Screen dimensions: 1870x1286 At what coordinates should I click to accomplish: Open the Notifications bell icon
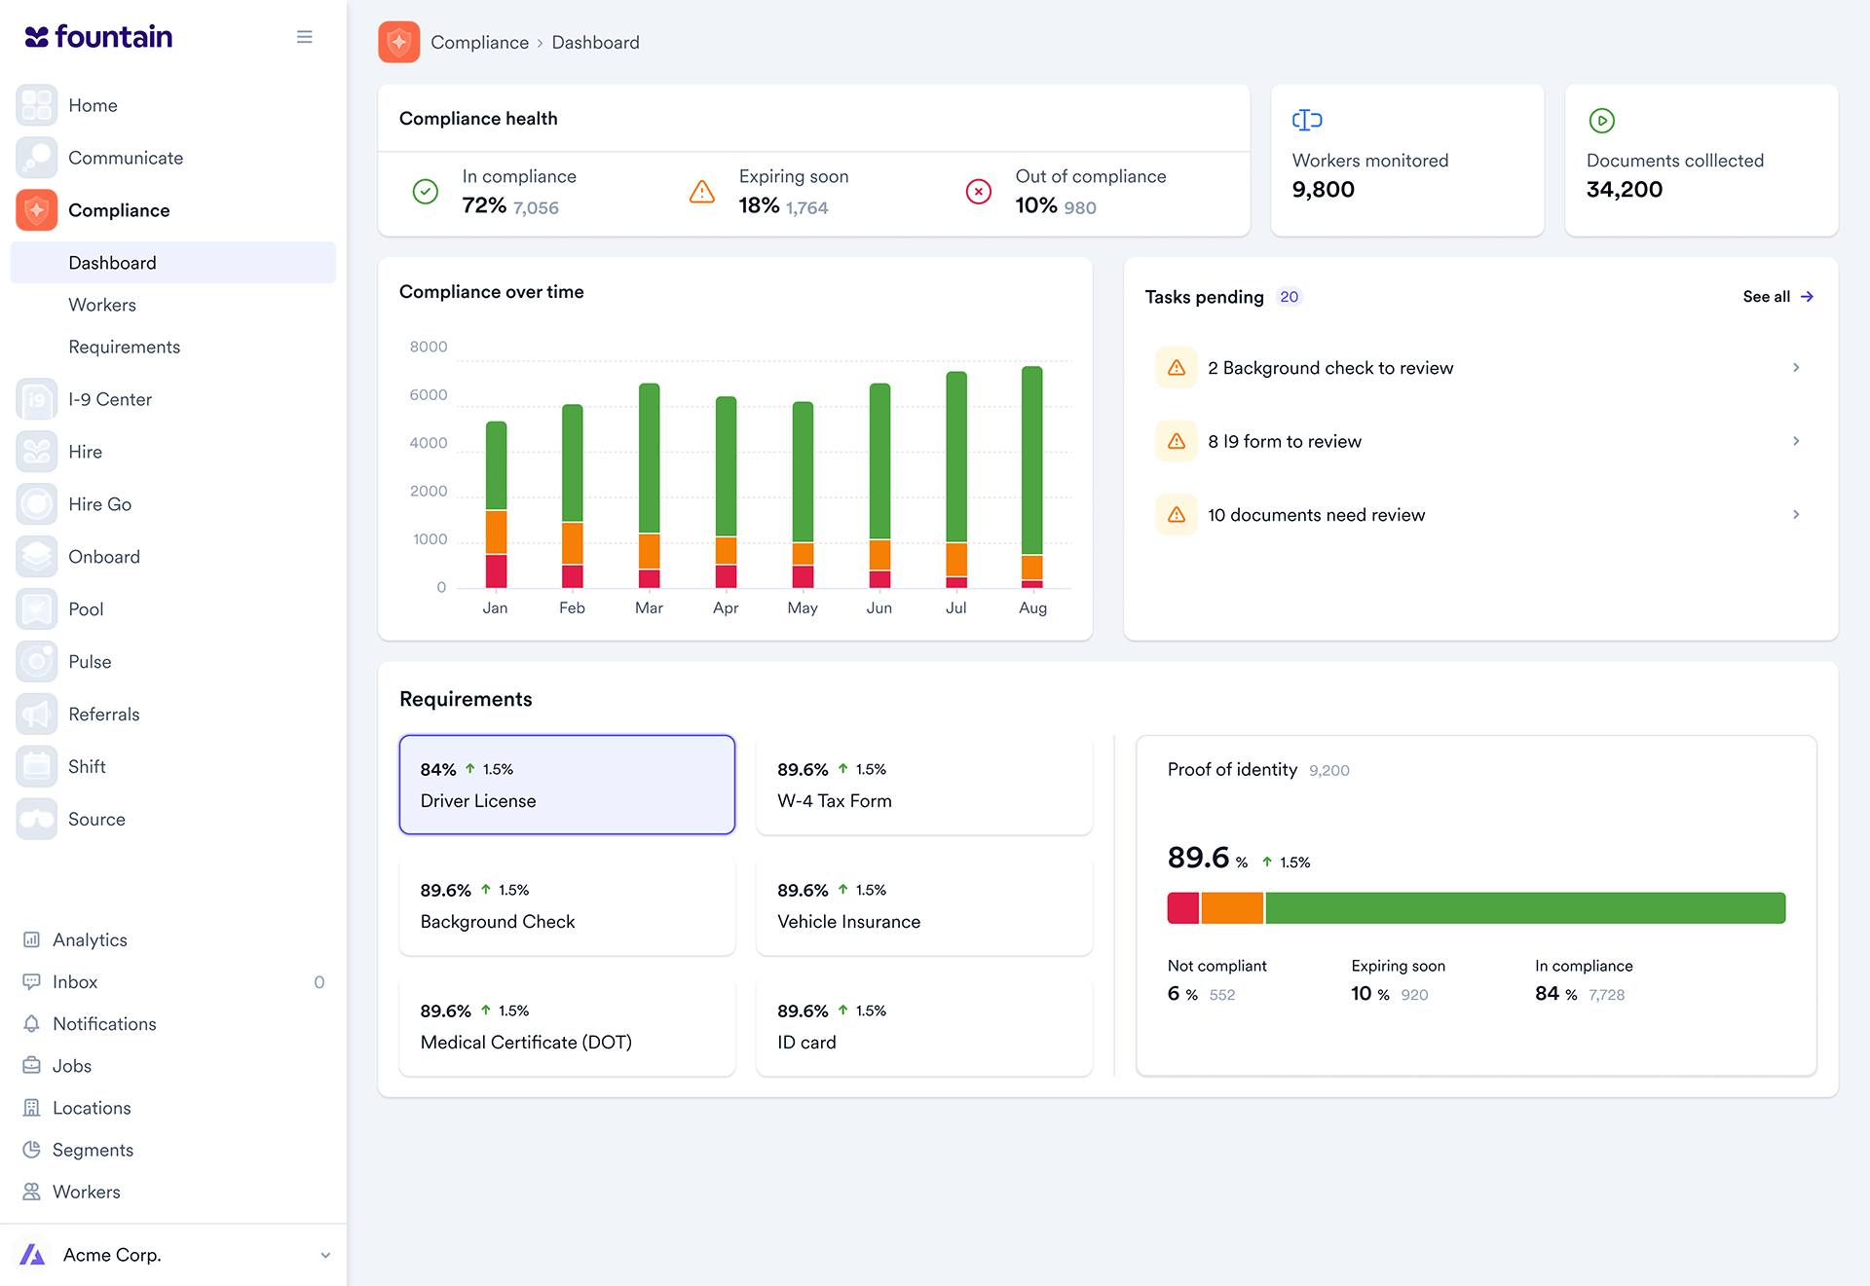tap(32, 1024)
